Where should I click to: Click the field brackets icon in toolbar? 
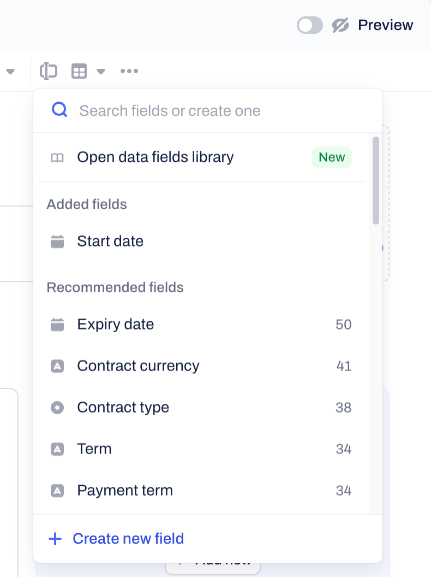[49, 71]
